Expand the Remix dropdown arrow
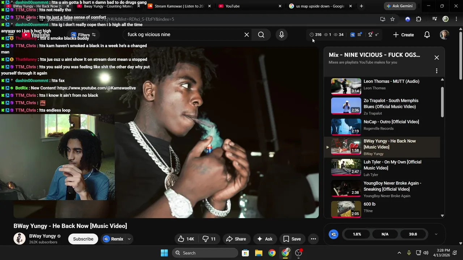The width and height of the screenshot is (463, 260). point(129,239)
